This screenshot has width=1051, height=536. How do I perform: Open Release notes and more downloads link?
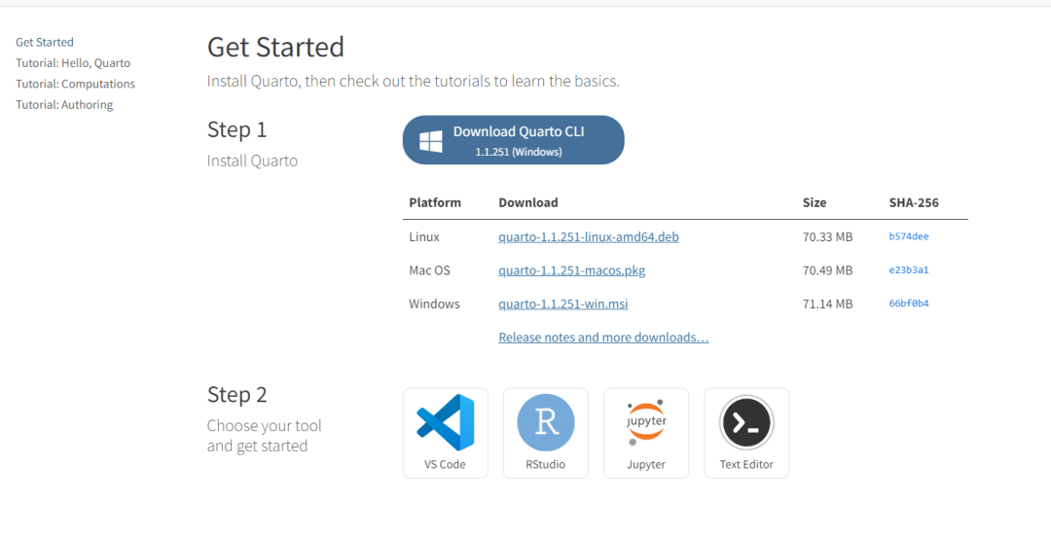click(x=603, y=338)
